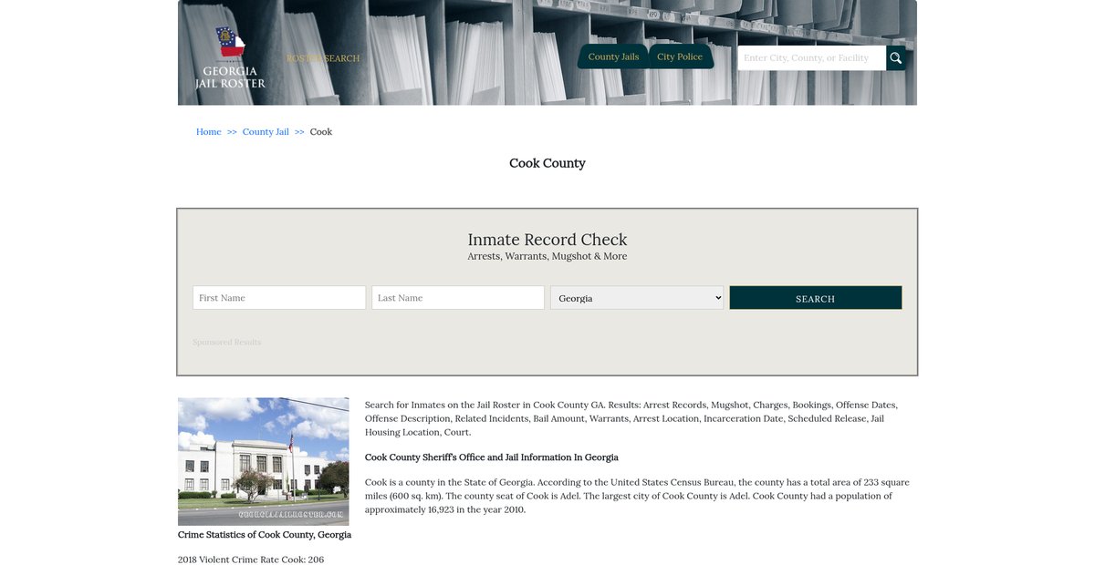Click the Sponsored Results label
This screenshot has height=565, width=1095.
[226, 343]
